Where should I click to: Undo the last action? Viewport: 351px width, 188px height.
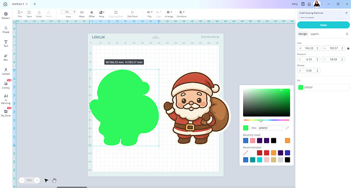(39, 14)
